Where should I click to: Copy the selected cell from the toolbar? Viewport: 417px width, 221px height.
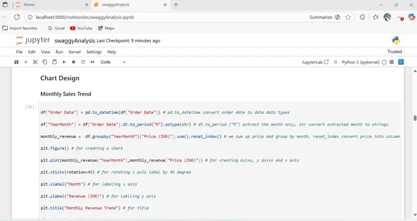(x=45, y=62)
